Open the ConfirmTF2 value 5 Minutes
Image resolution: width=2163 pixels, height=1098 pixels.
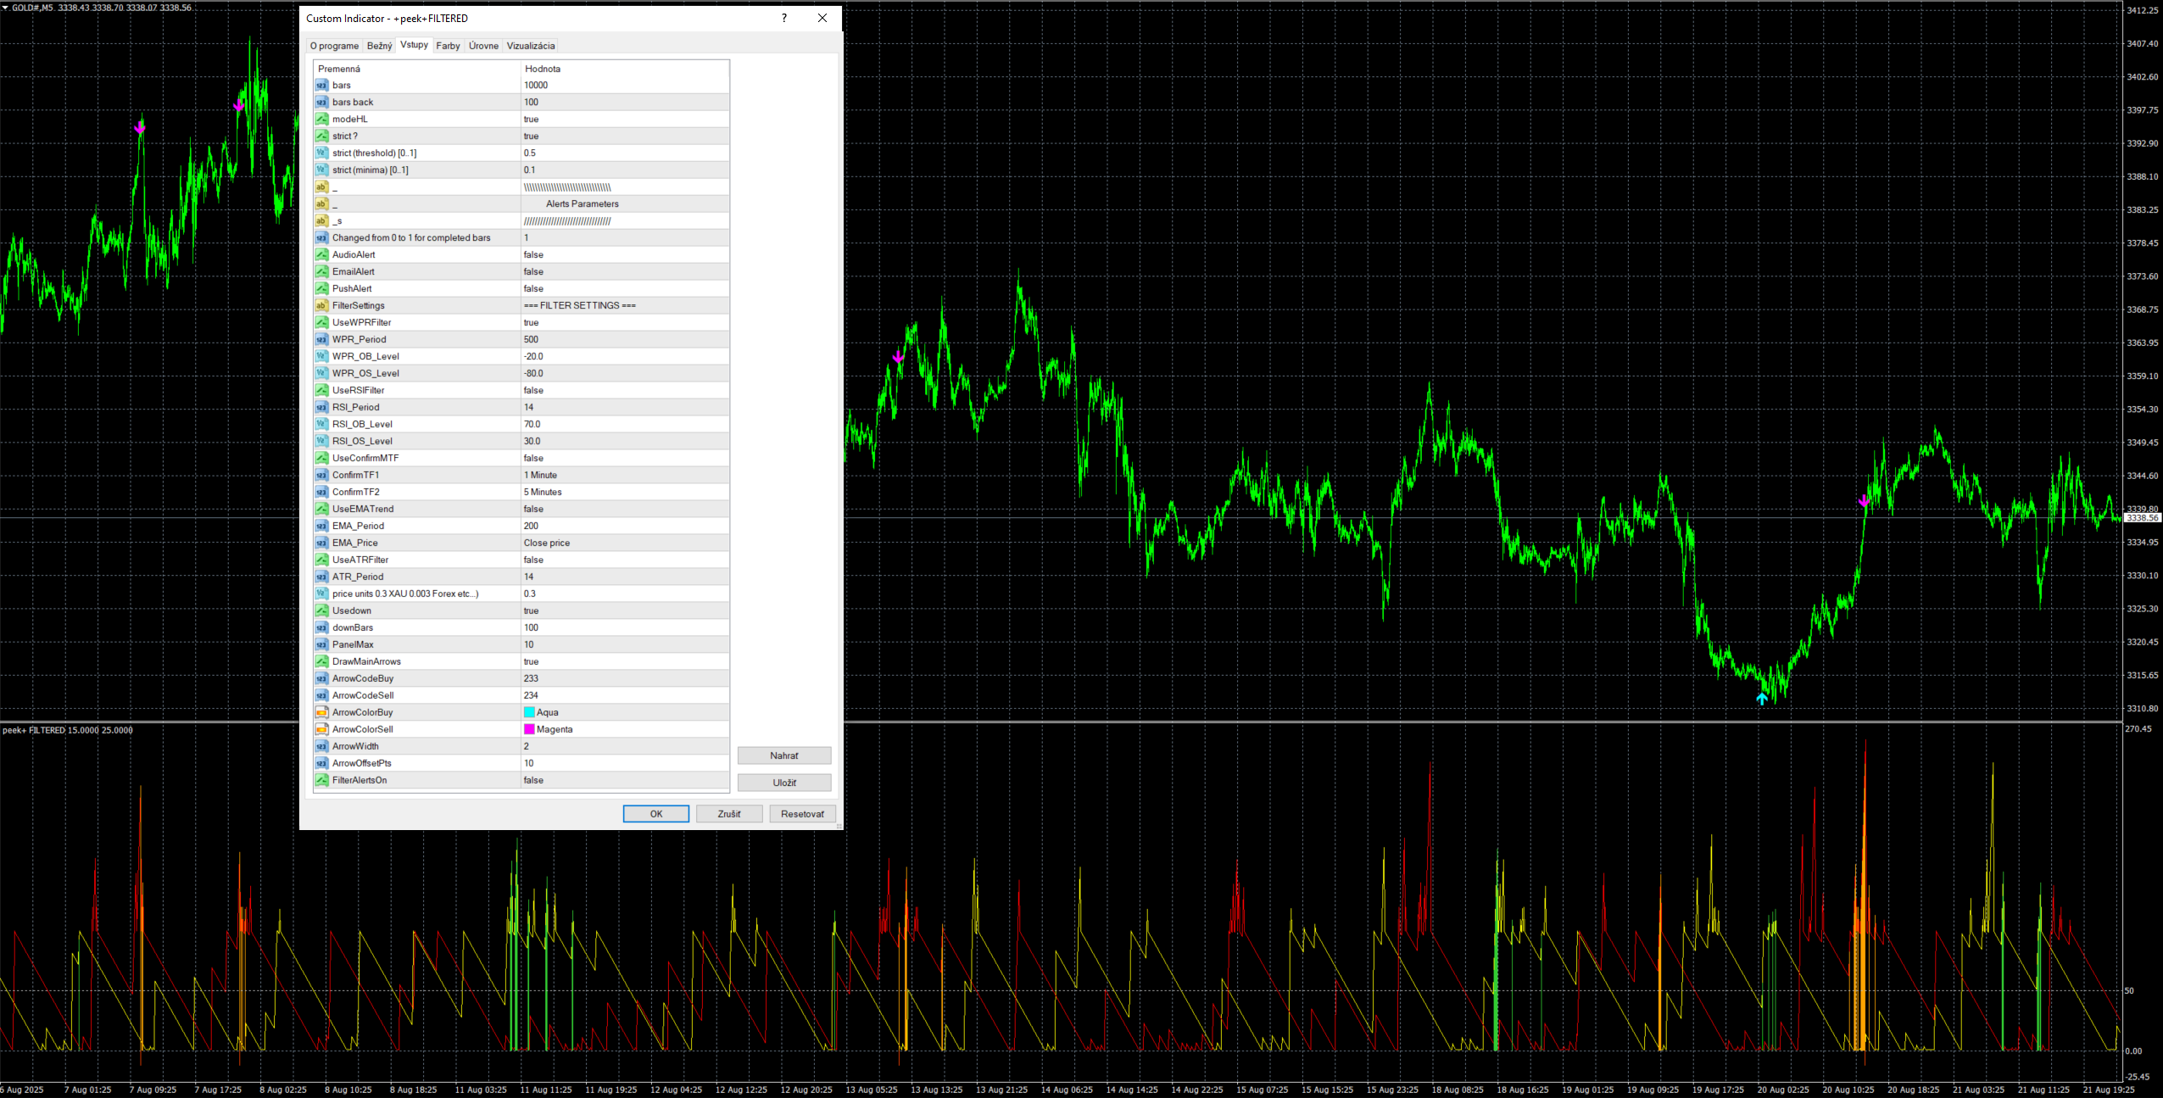(x=543, y=492)
